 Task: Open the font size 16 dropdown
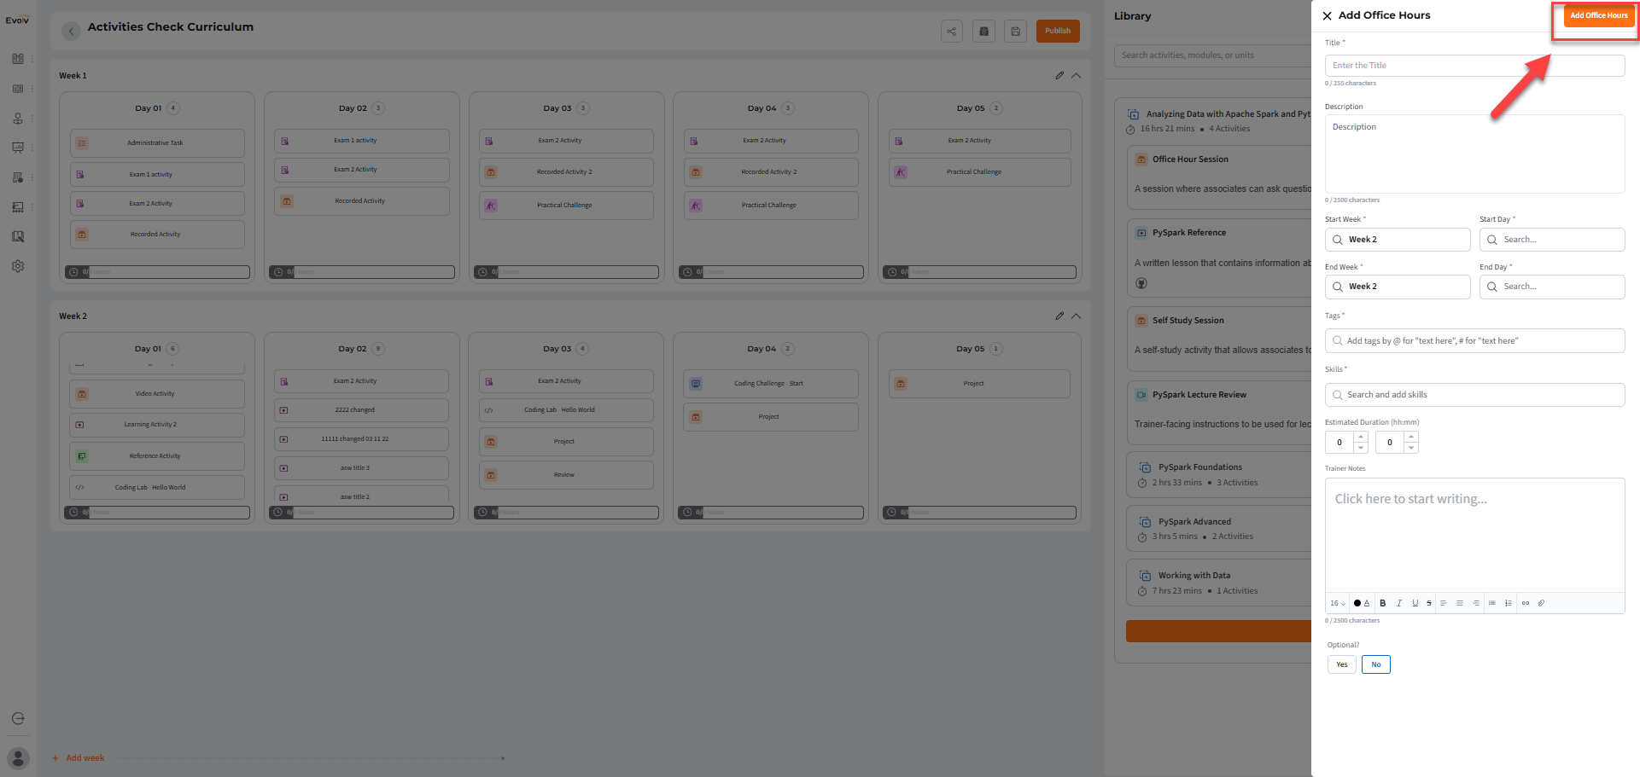[1338, 603]
